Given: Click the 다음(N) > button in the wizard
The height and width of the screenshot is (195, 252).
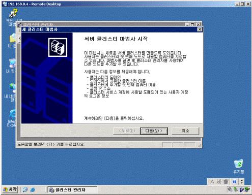Looking at the screenshot, I should [x=154, y=131].
